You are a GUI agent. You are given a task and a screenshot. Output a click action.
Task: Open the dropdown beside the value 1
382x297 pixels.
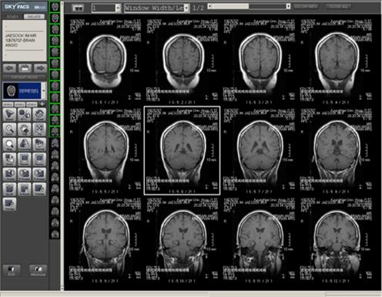click(118, 8)
